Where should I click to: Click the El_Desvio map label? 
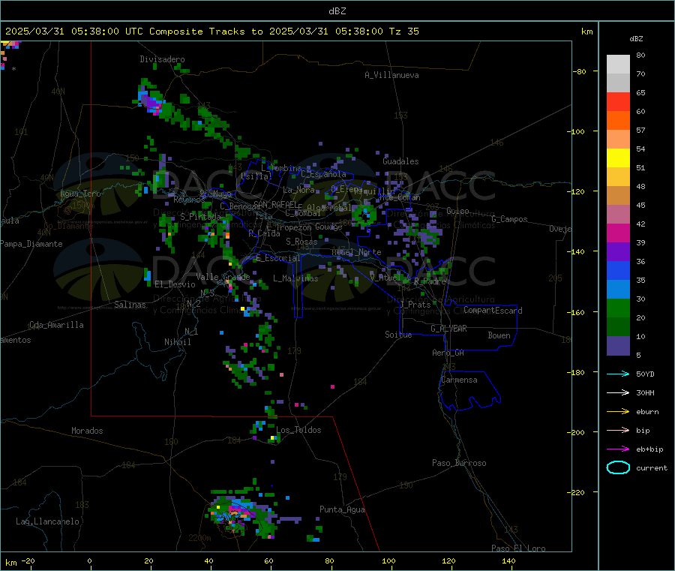click(x=175, y=284)
